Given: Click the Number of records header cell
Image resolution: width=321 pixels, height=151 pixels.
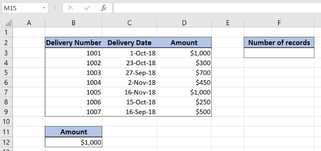Looking at the screenshot, I should [279, 42].
